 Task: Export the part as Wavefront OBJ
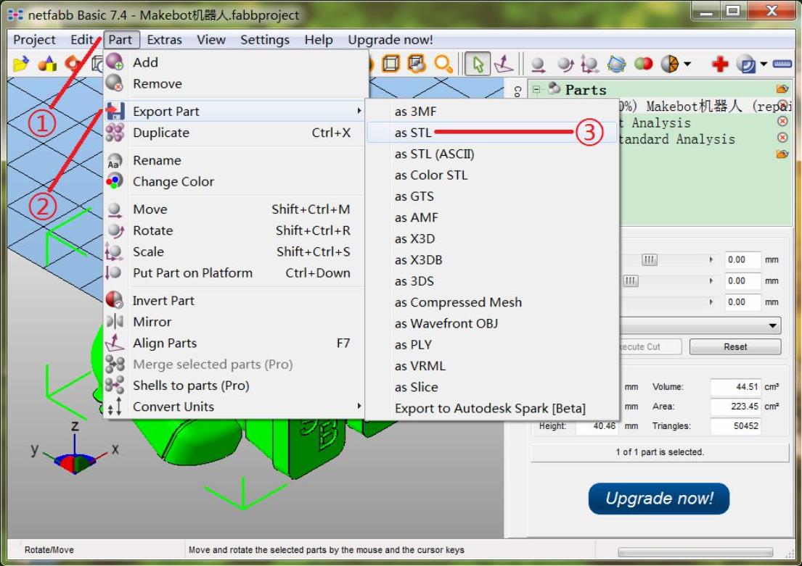(x=492, y=323)
